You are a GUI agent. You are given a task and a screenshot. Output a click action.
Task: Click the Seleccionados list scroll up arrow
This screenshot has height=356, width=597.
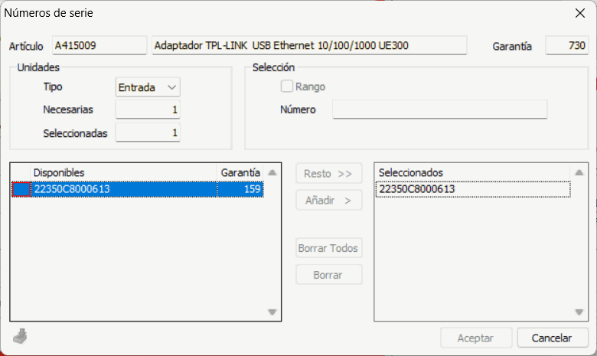tap(579, 172)
